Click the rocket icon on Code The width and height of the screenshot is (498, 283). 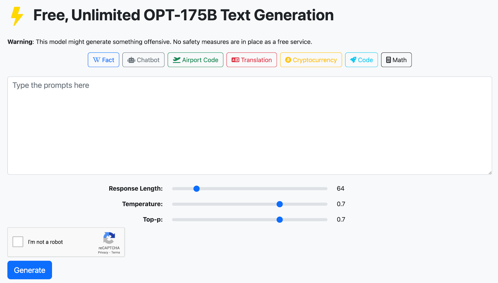pos(353,60)
